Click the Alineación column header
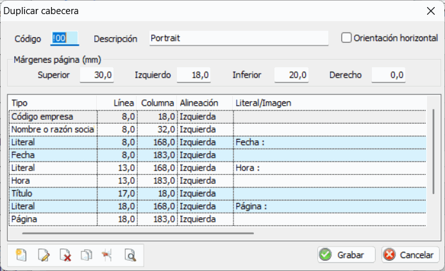 click(205, 103)
